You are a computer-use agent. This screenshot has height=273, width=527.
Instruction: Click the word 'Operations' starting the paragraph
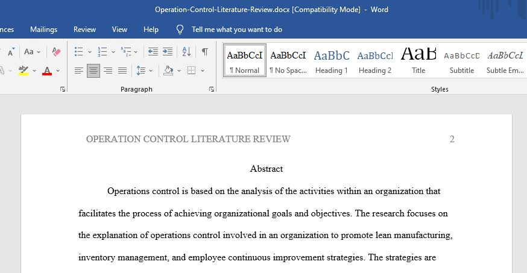pyautogui.click(x=128, y=191)
